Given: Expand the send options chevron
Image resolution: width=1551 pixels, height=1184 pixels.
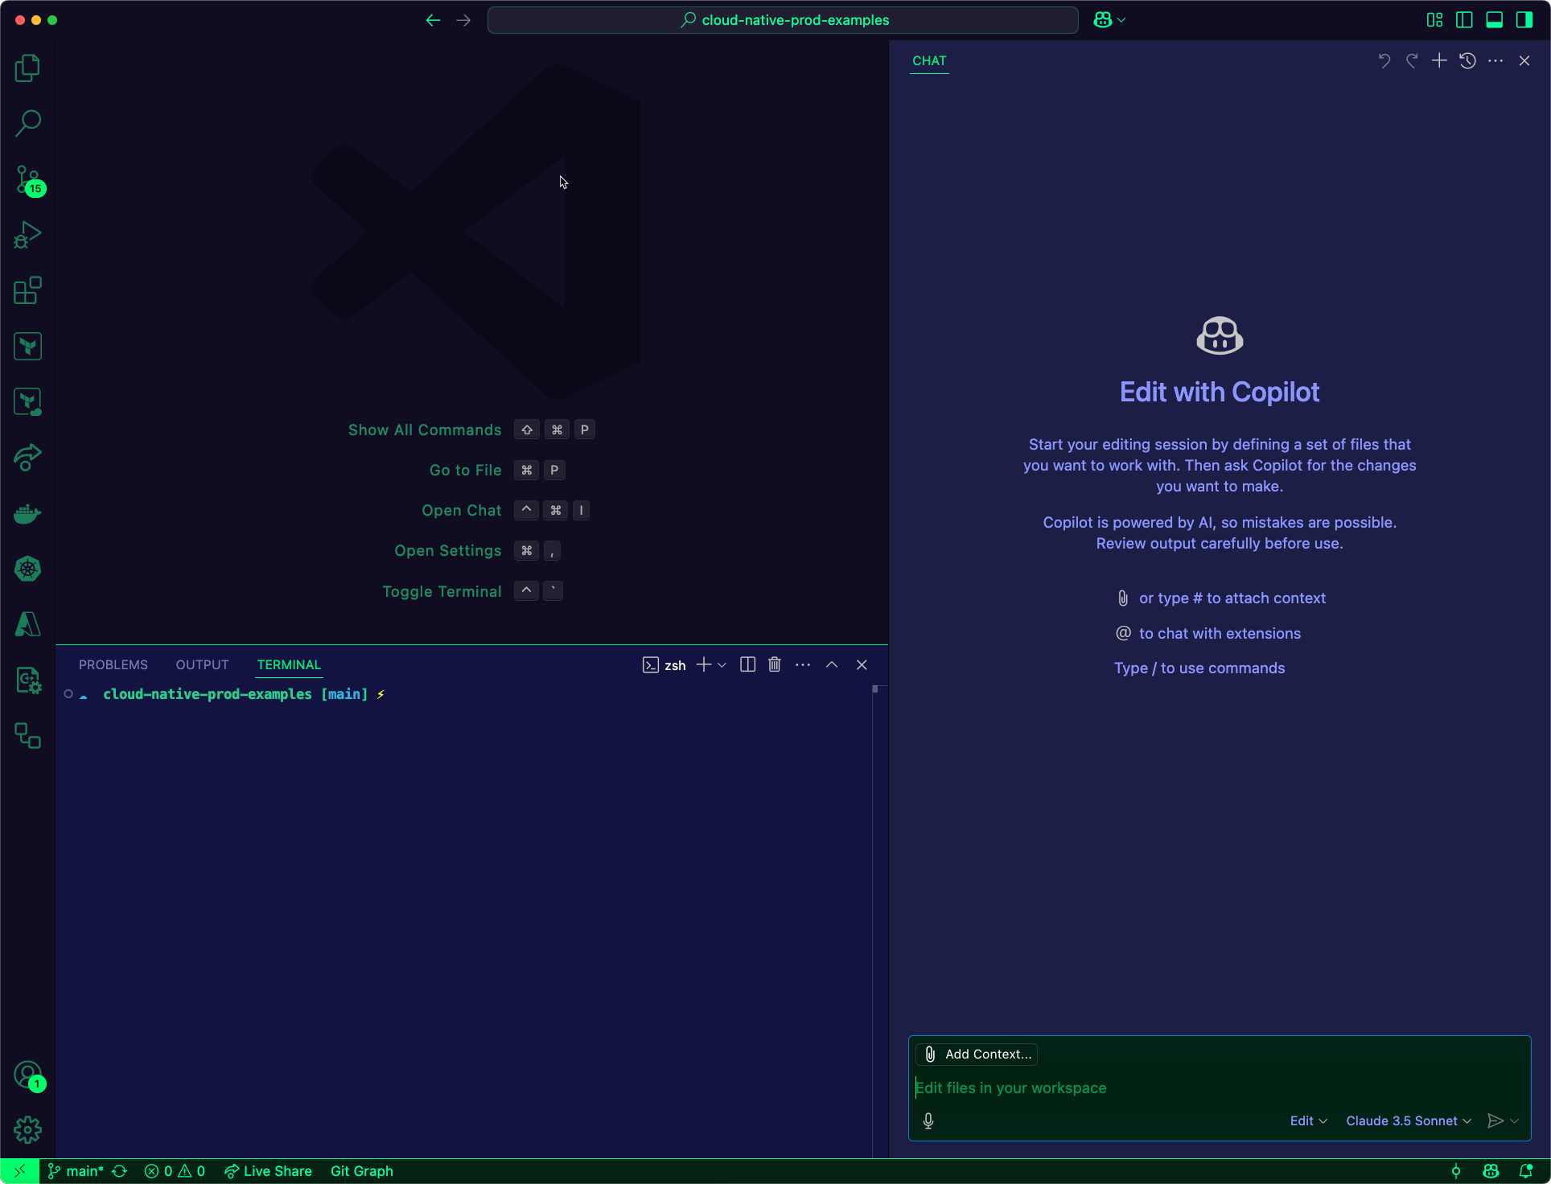Looking at the screenshot, I should point(1515,1121).
